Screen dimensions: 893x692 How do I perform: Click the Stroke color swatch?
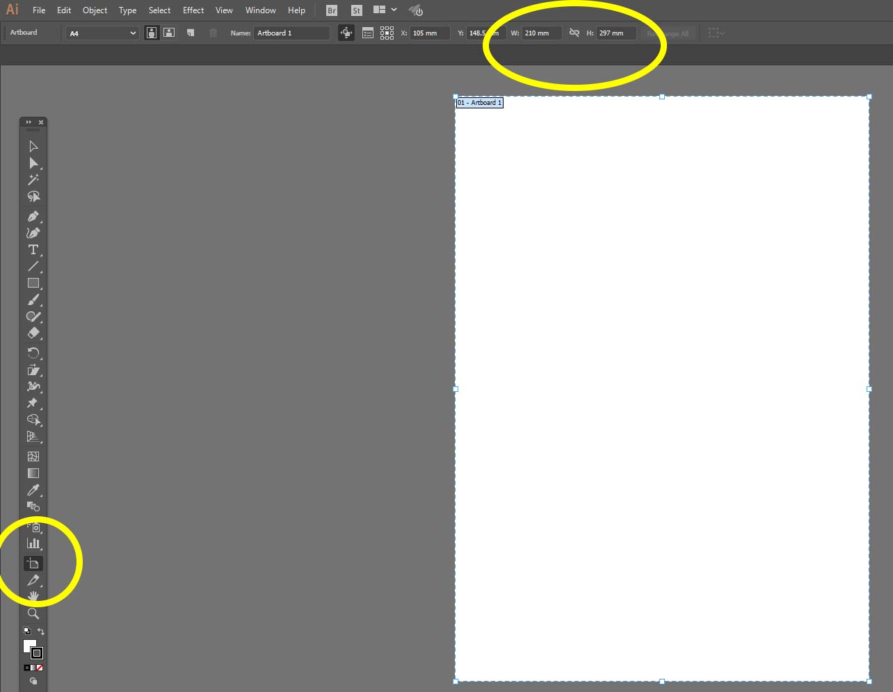point(37,653)
